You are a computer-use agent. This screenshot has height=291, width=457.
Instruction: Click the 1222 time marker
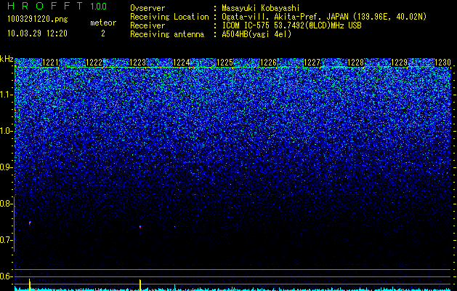pyautogui.click(x=94, y=63)
